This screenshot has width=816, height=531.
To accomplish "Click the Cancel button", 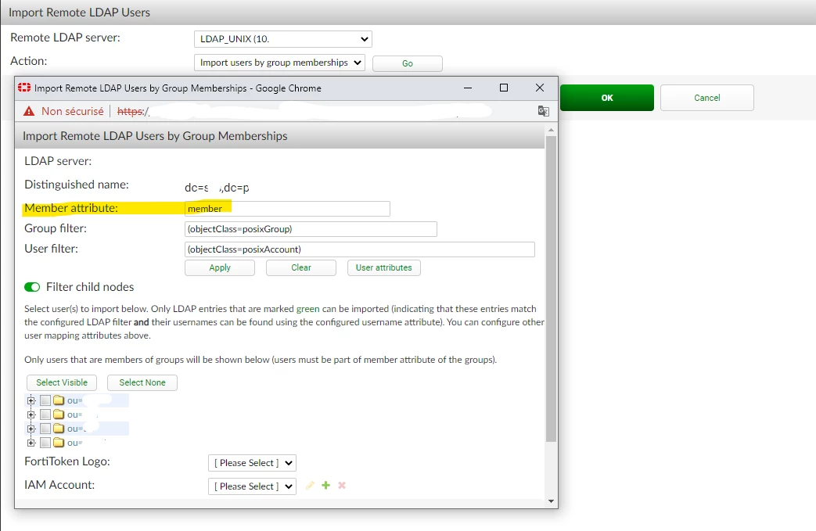I will click(706, 98).
